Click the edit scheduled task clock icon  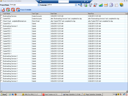(90, 5)
